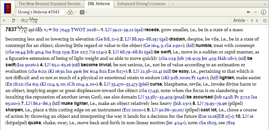
Task: Open the LN 33.470–33.475 link
Action: pos(121,84)
